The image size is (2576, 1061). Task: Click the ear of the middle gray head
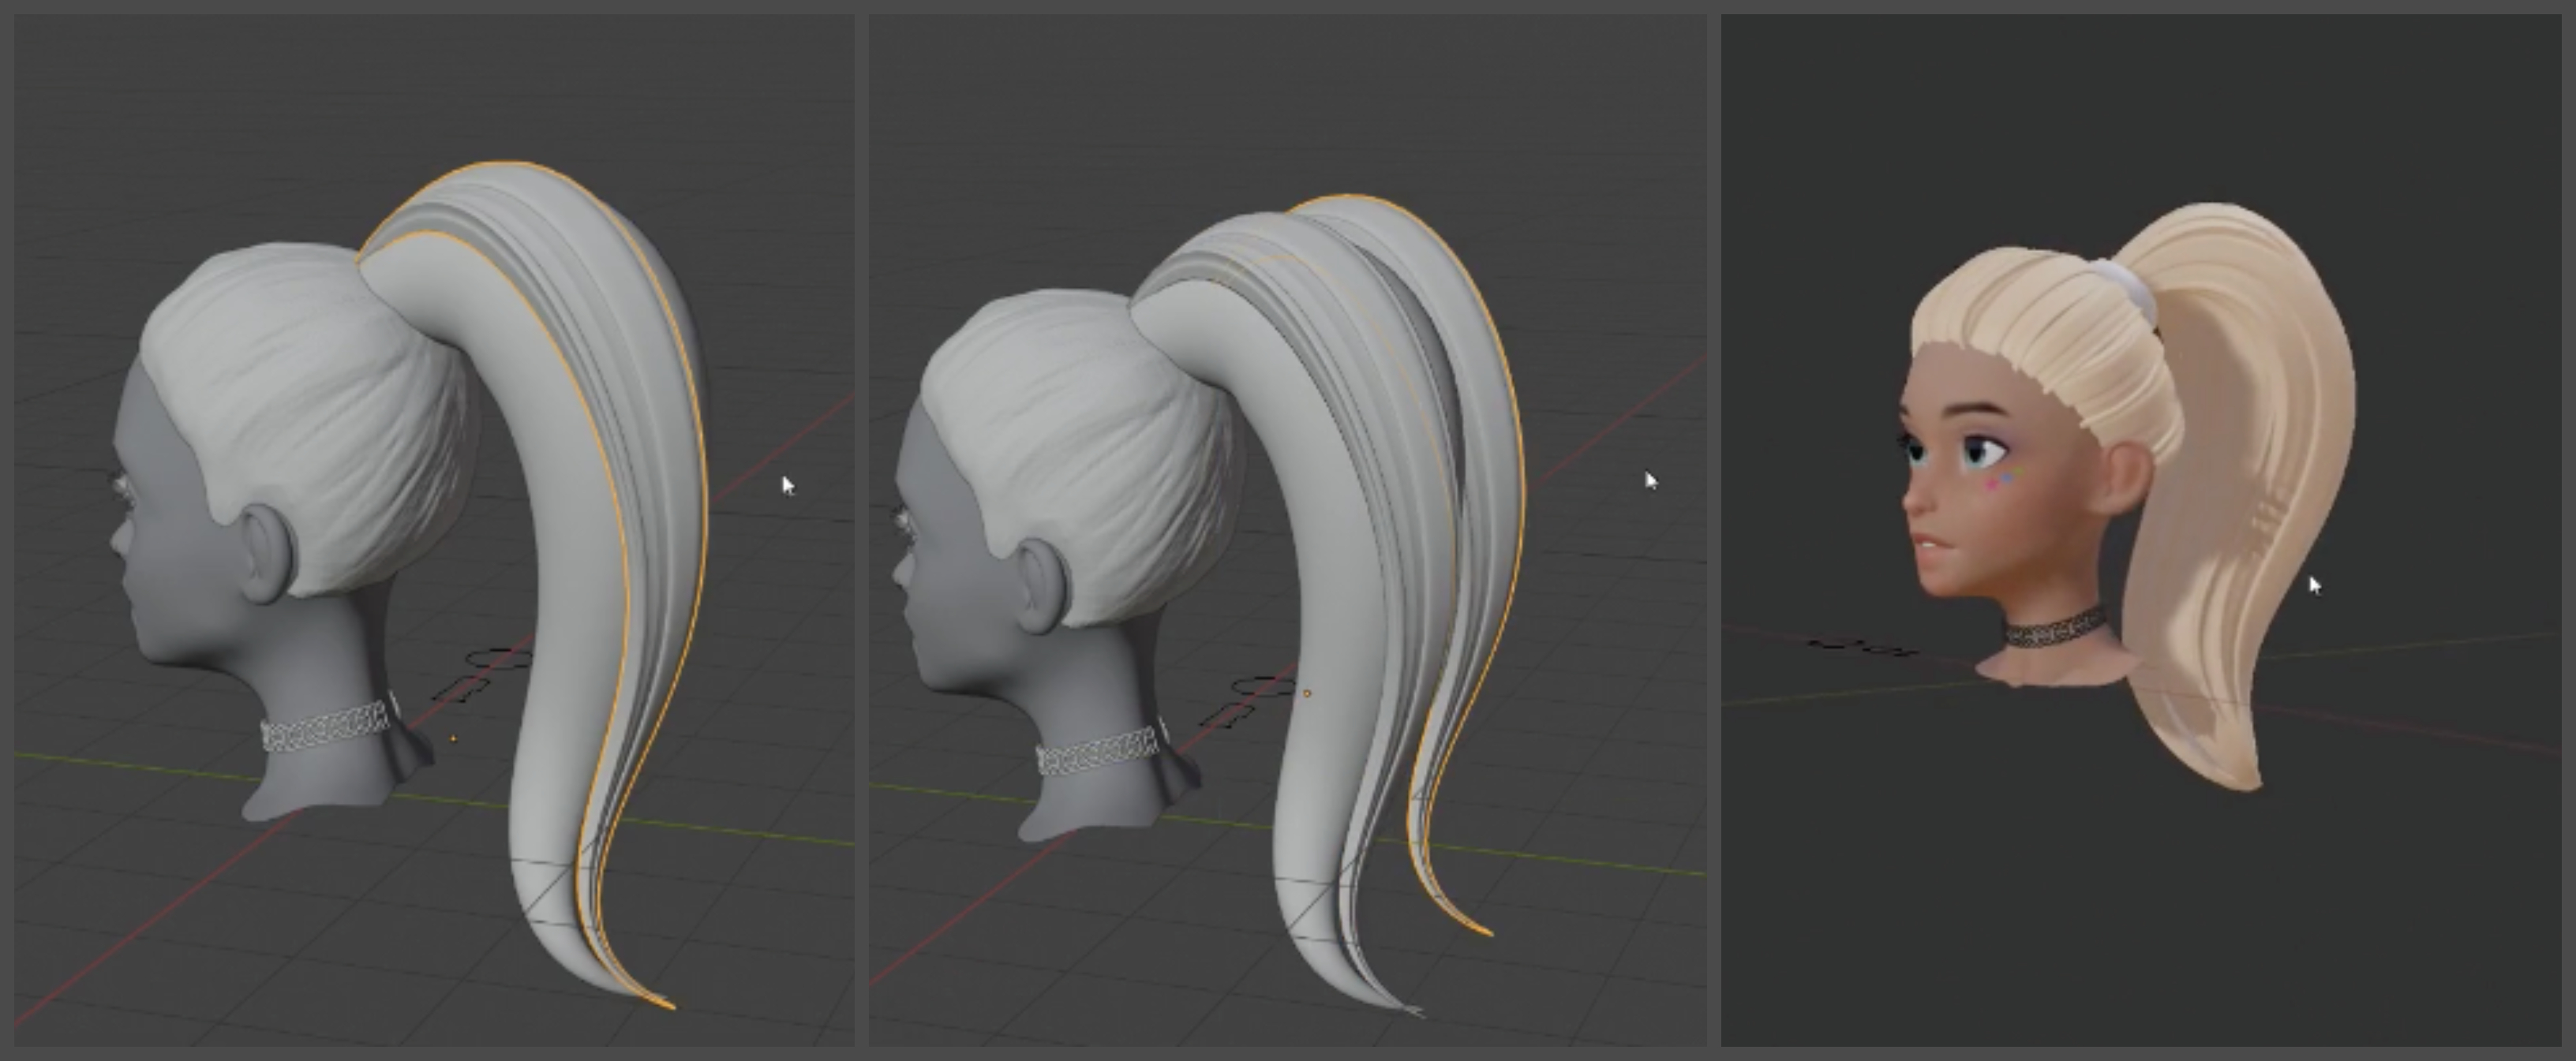[1040, 585]
